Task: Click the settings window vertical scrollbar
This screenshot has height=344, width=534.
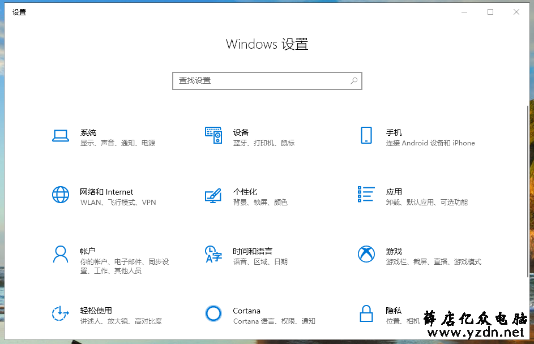Action: coord(528,191)
